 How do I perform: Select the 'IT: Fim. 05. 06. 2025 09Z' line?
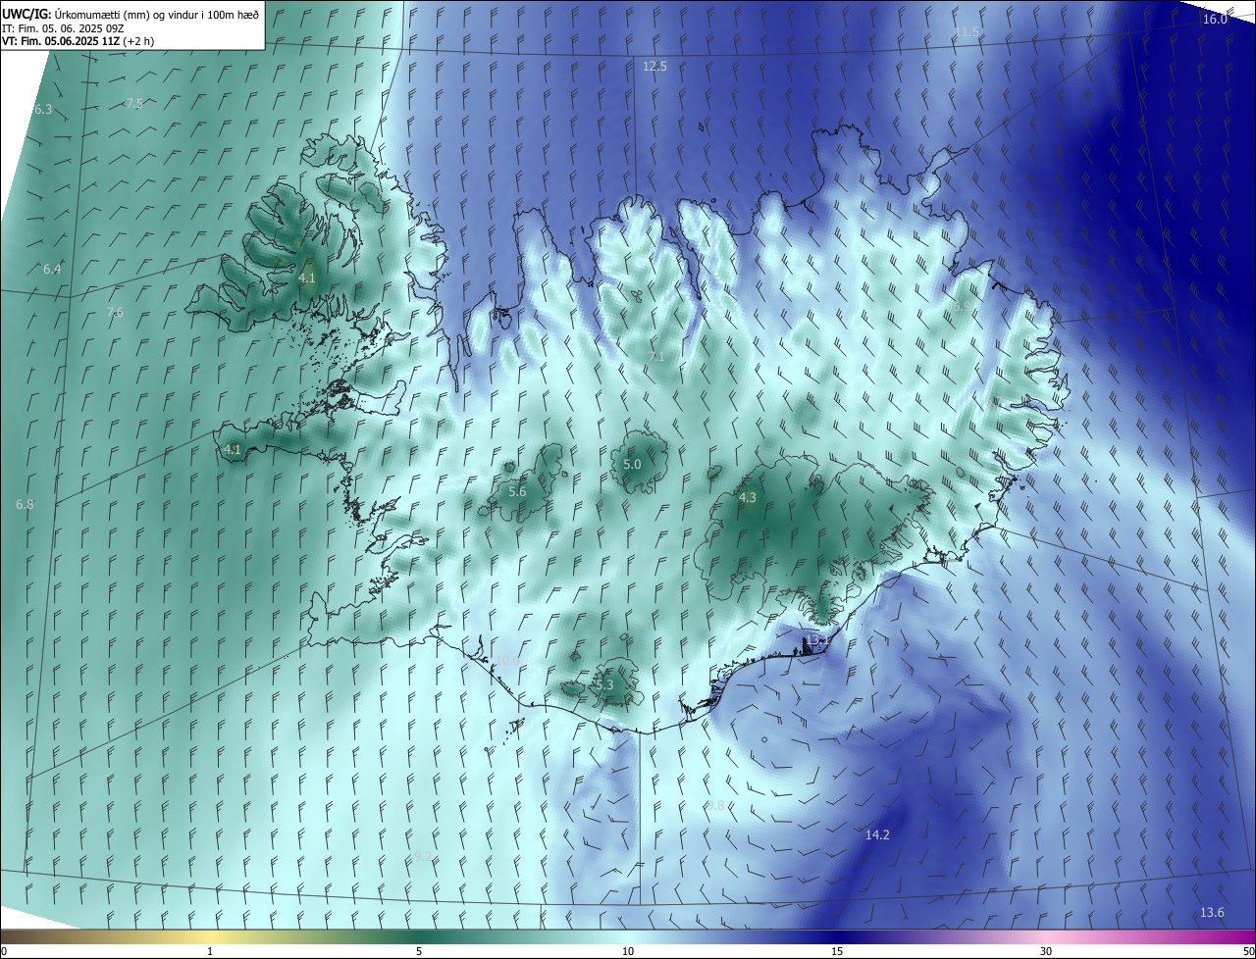(64, 28)
